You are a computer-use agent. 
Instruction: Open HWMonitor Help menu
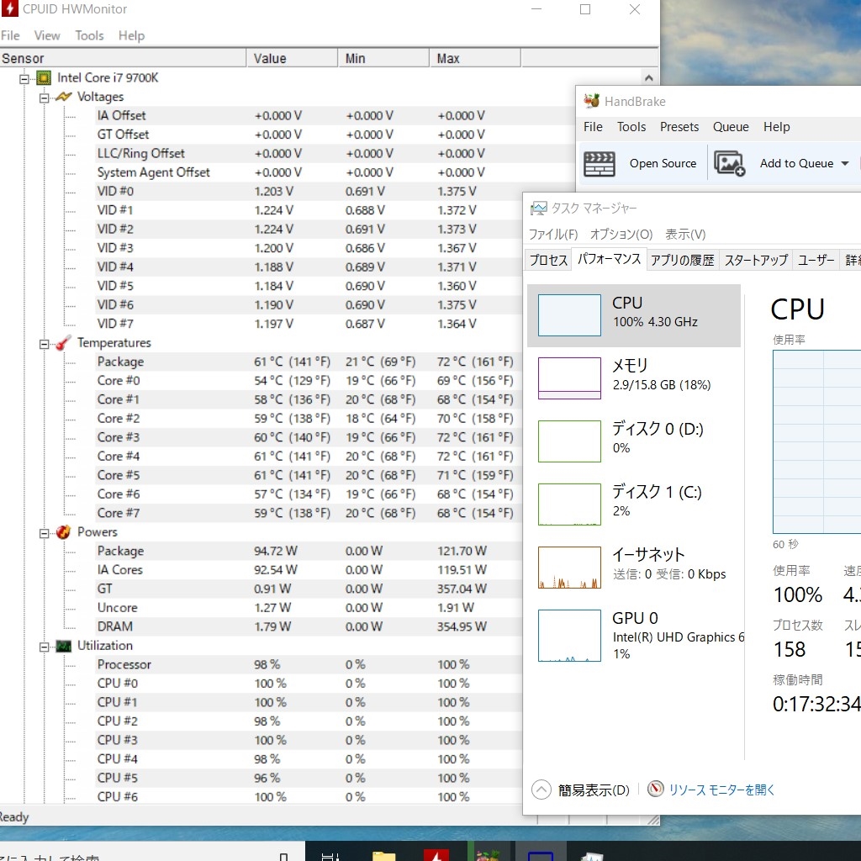(132, 35)
